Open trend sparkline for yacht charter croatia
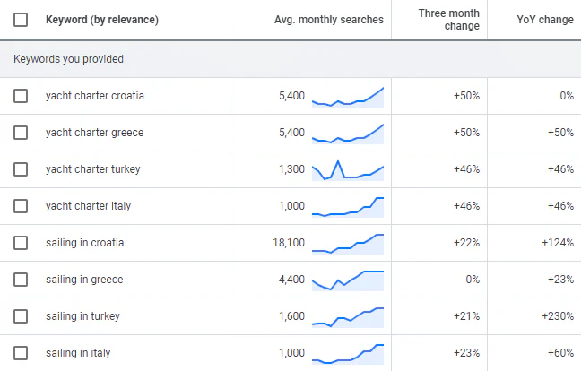The image size is (581, 371). pos(348,97)
